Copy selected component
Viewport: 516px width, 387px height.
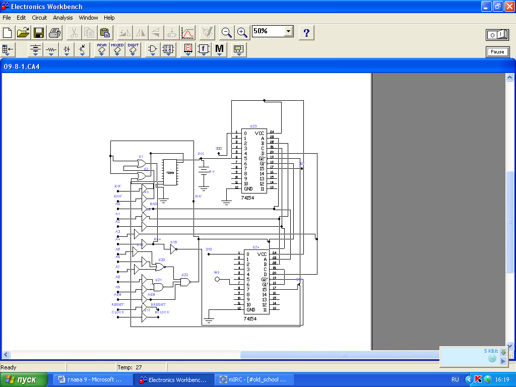click(x=90, y=33)
